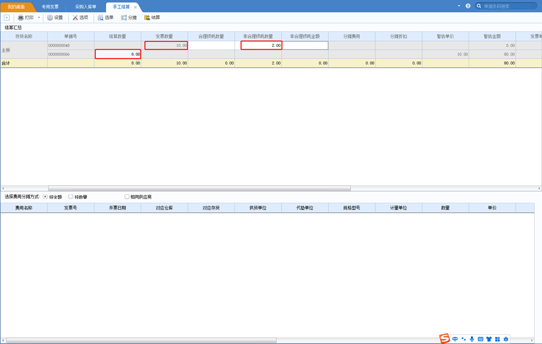The width and height of the screenshot is (542, 344).
Task: Click the 发票数量 cell showing 10.00
Action: click(166, 45)
